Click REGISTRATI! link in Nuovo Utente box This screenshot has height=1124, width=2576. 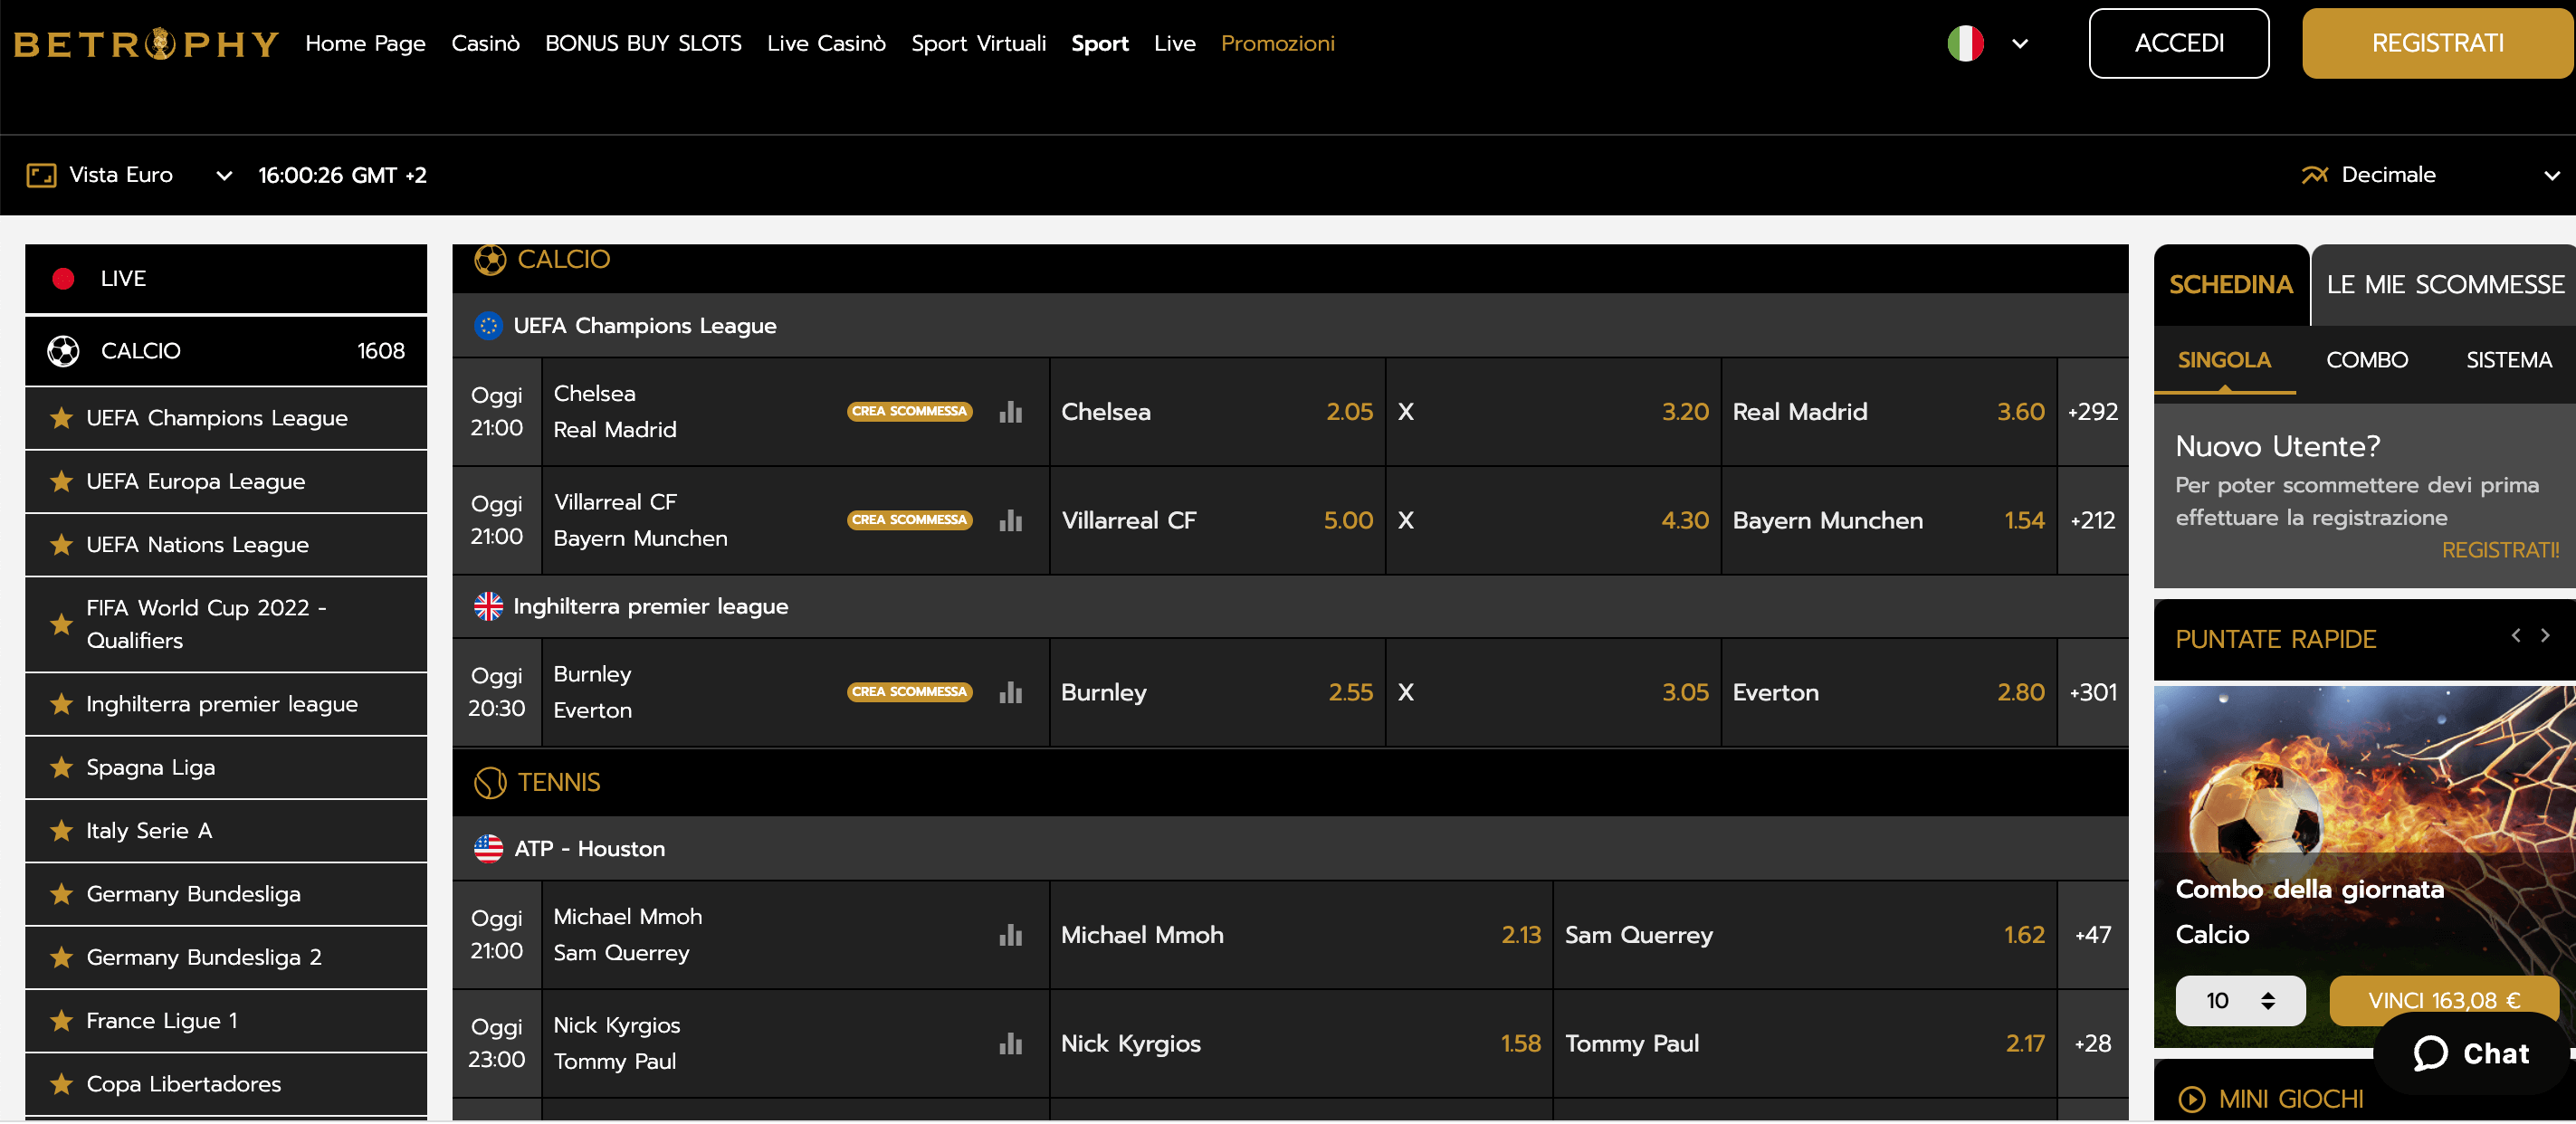click(x=2499, y=551)
